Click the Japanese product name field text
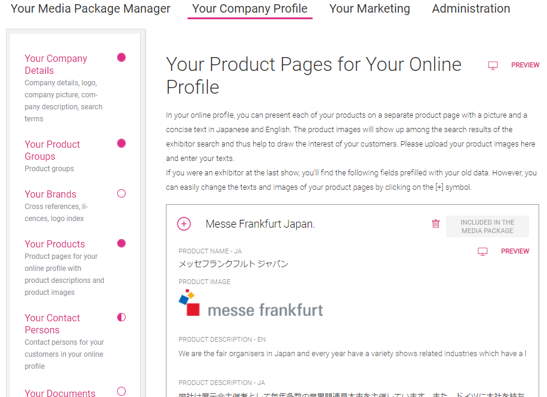Image resolution: width=547 pixels, height=397 pixels. tap(233, 264)
